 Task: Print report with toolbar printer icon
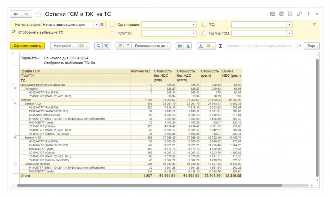[x=180, y=46]
